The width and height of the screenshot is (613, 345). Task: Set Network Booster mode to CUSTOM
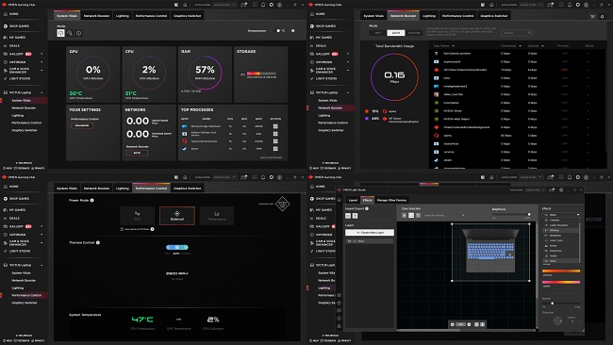(x=414, y=33)
